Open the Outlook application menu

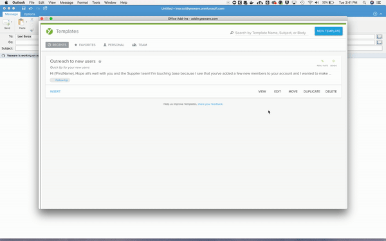point(19,3)
